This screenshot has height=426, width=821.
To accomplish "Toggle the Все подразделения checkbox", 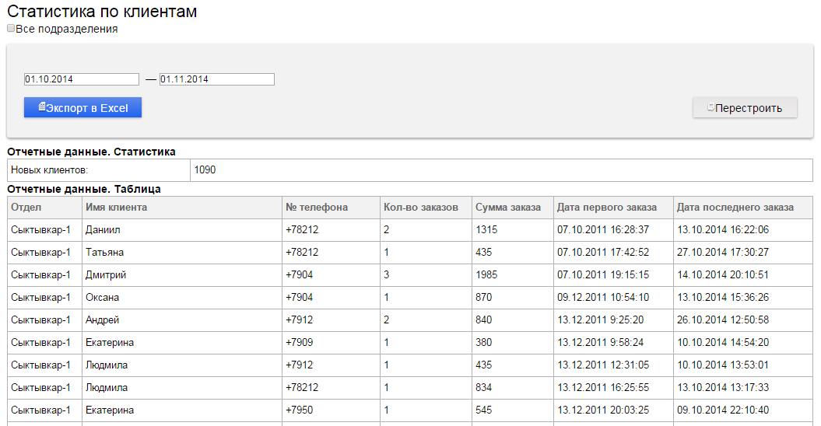I will pyautogui.click(x=11, y=28).
